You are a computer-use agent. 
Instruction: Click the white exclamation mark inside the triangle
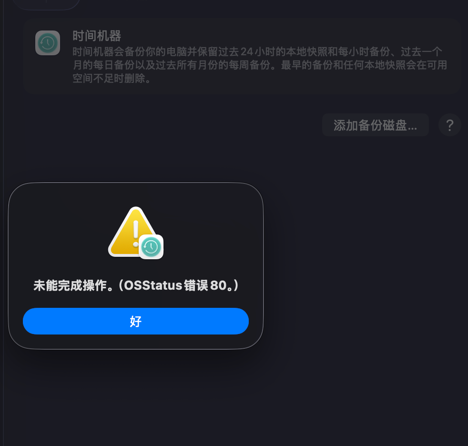coord(136,233)
